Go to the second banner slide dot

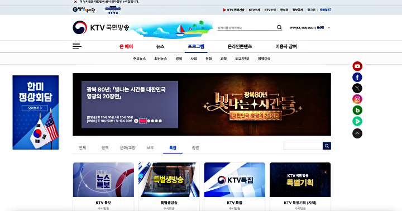149,121
